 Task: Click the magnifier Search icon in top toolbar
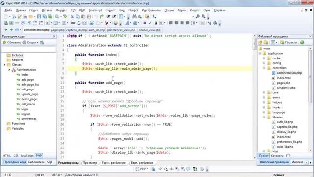coord(57,16)
